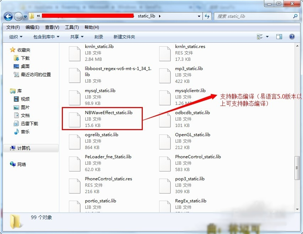Open the address bar history dropdown
Image resolution: width=303 pixels, height=234 pixels.
[199, 16]
